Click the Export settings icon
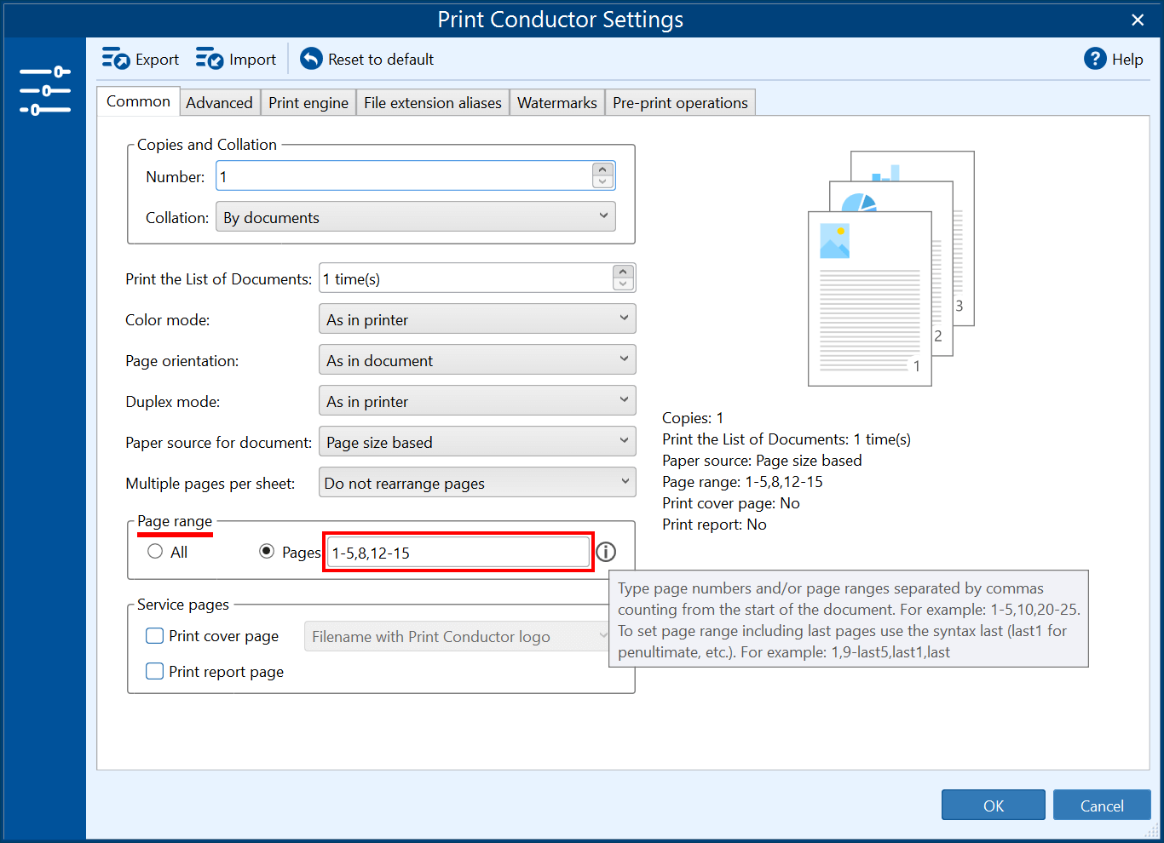Viewport: 1164px width, 843px height. click(x=116, y=59)
